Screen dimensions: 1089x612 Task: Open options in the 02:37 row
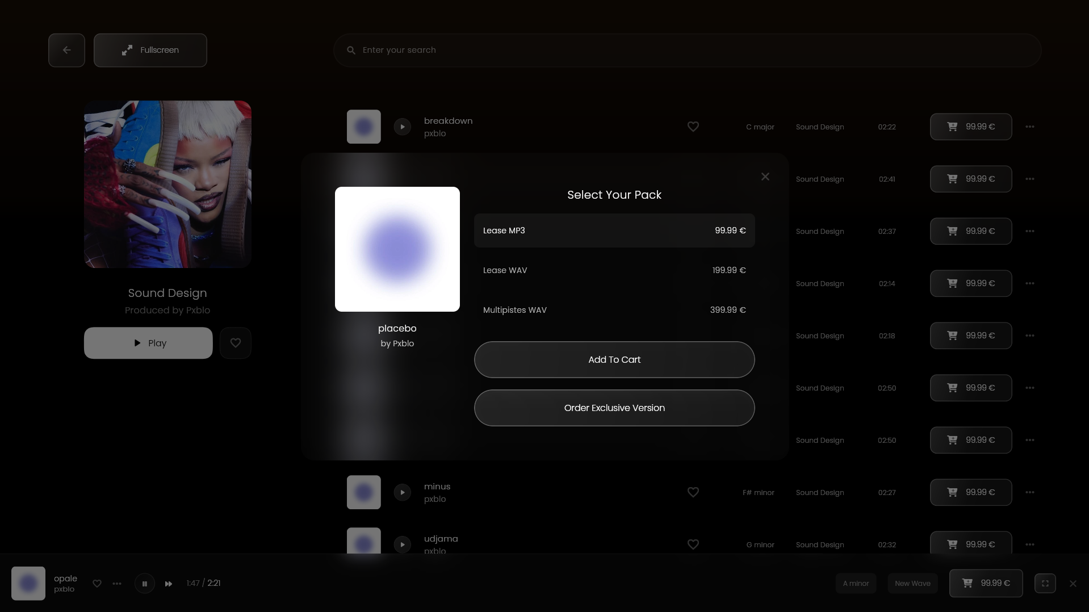[x=1030, y=231]
